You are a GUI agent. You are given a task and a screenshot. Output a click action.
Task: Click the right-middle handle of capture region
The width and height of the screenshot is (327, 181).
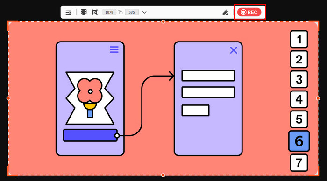(x=318, y=98)
